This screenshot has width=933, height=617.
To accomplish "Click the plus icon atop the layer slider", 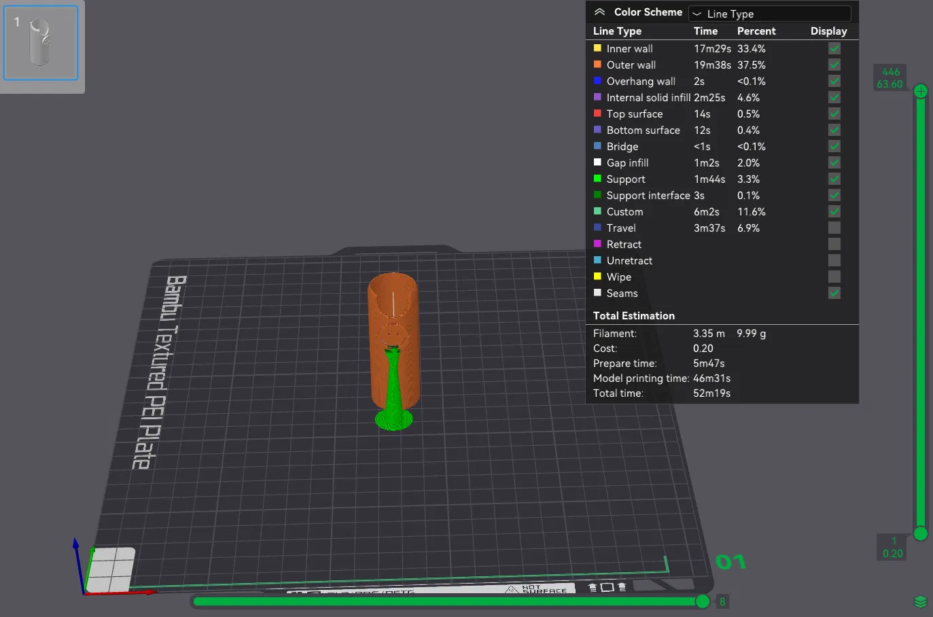I will 921,91.
